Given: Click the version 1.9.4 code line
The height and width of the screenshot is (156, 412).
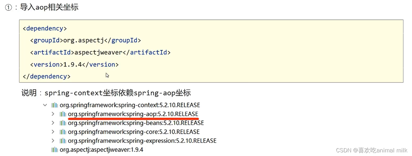Looking at the screenshot, I should (x=74, y=64).
